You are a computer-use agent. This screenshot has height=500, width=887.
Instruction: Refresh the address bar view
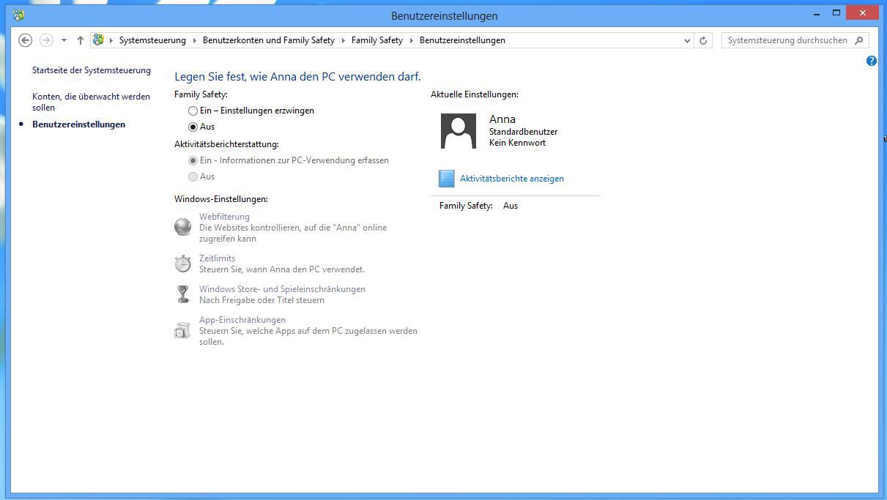[703, 40]
